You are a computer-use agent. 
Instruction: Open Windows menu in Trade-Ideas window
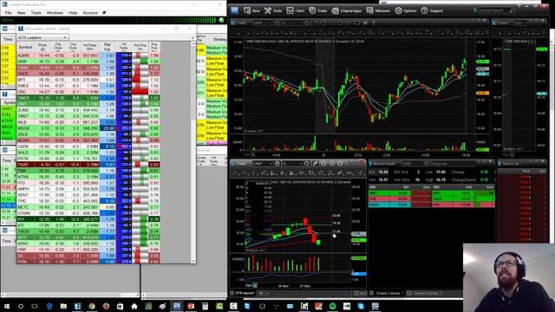(x=55, y=12)
